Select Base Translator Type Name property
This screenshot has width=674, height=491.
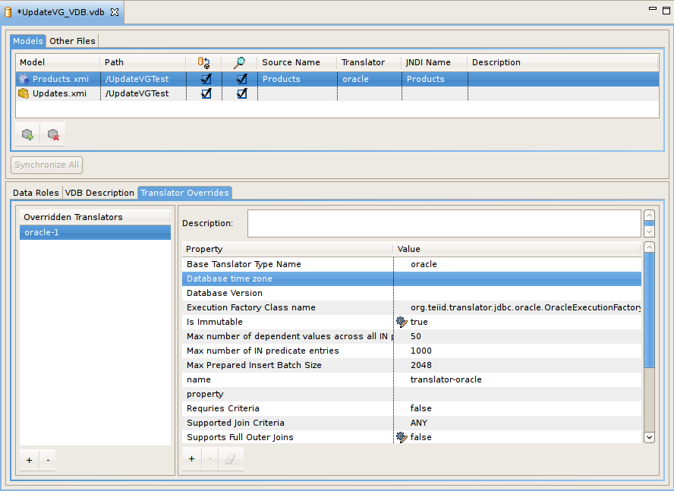[x=244, y=264]
